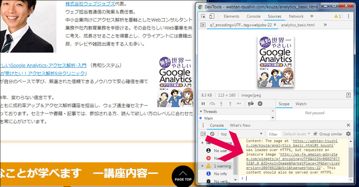Open the DevTools customize three-dot menu

[x=349, y=16]
